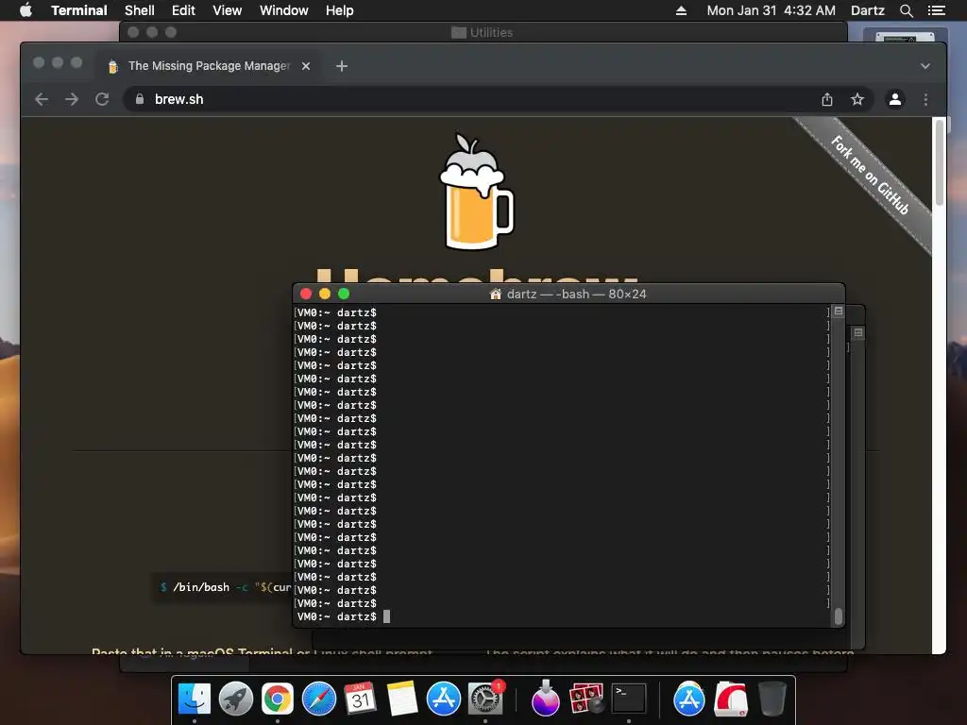Image resolution: width=967 pixels, height=725 pixels.
Task: Open Trash from the Dock
Action: click(x=772, y=700)
